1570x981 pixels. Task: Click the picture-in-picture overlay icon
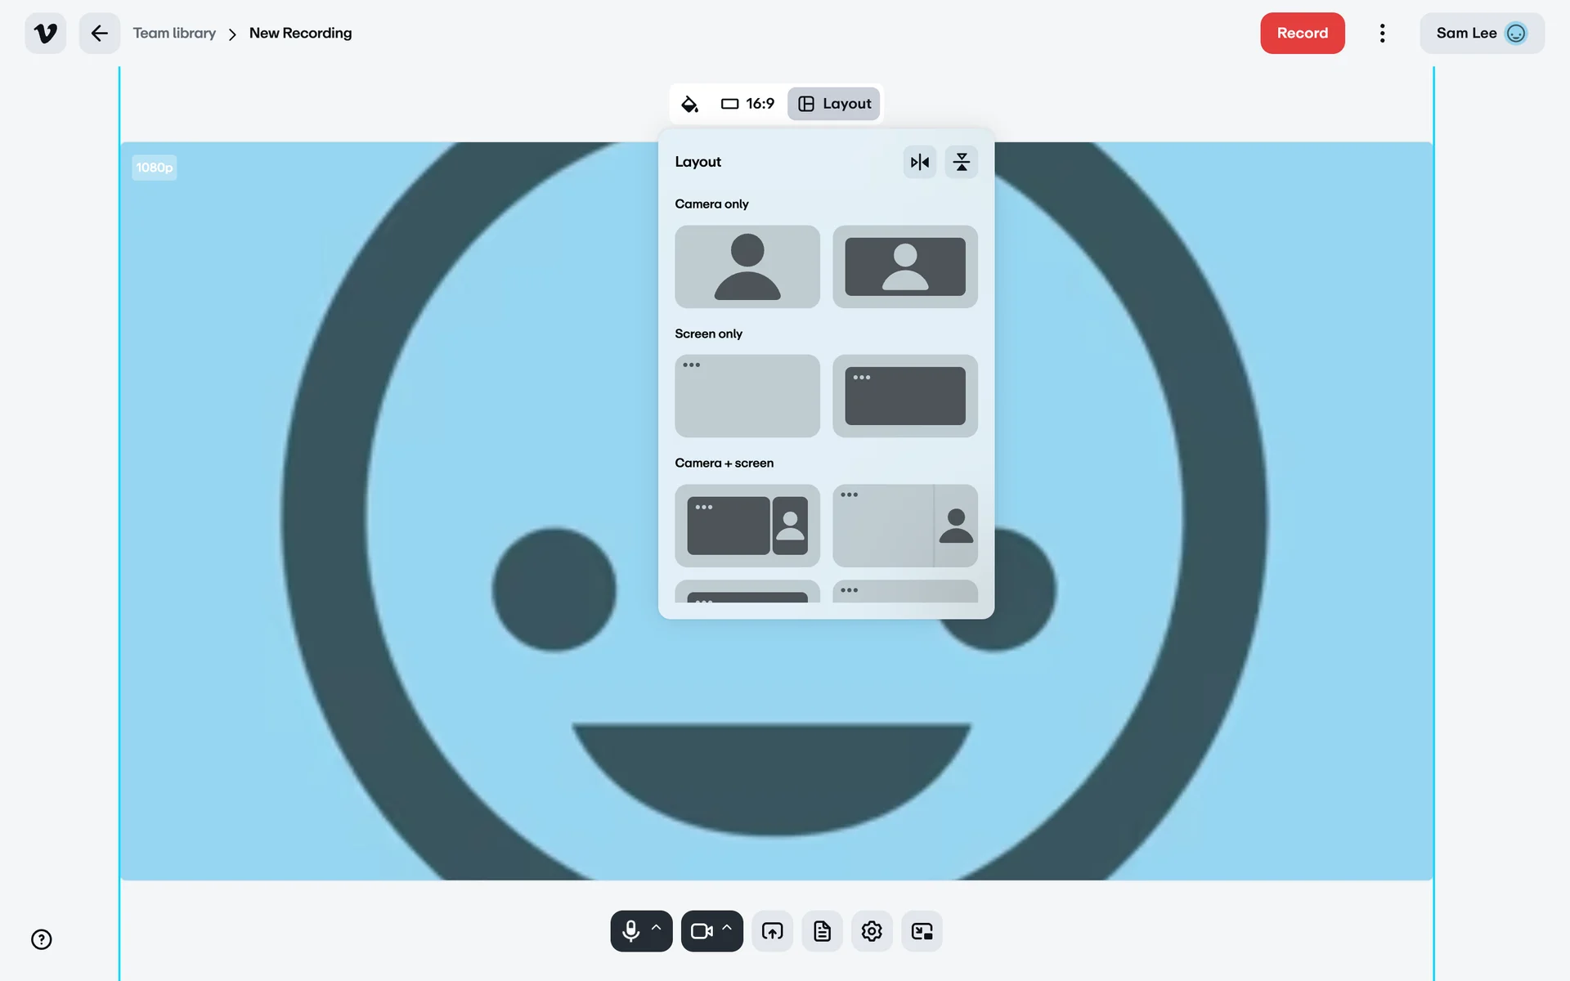pyautogui.click(x=922, y=931)
